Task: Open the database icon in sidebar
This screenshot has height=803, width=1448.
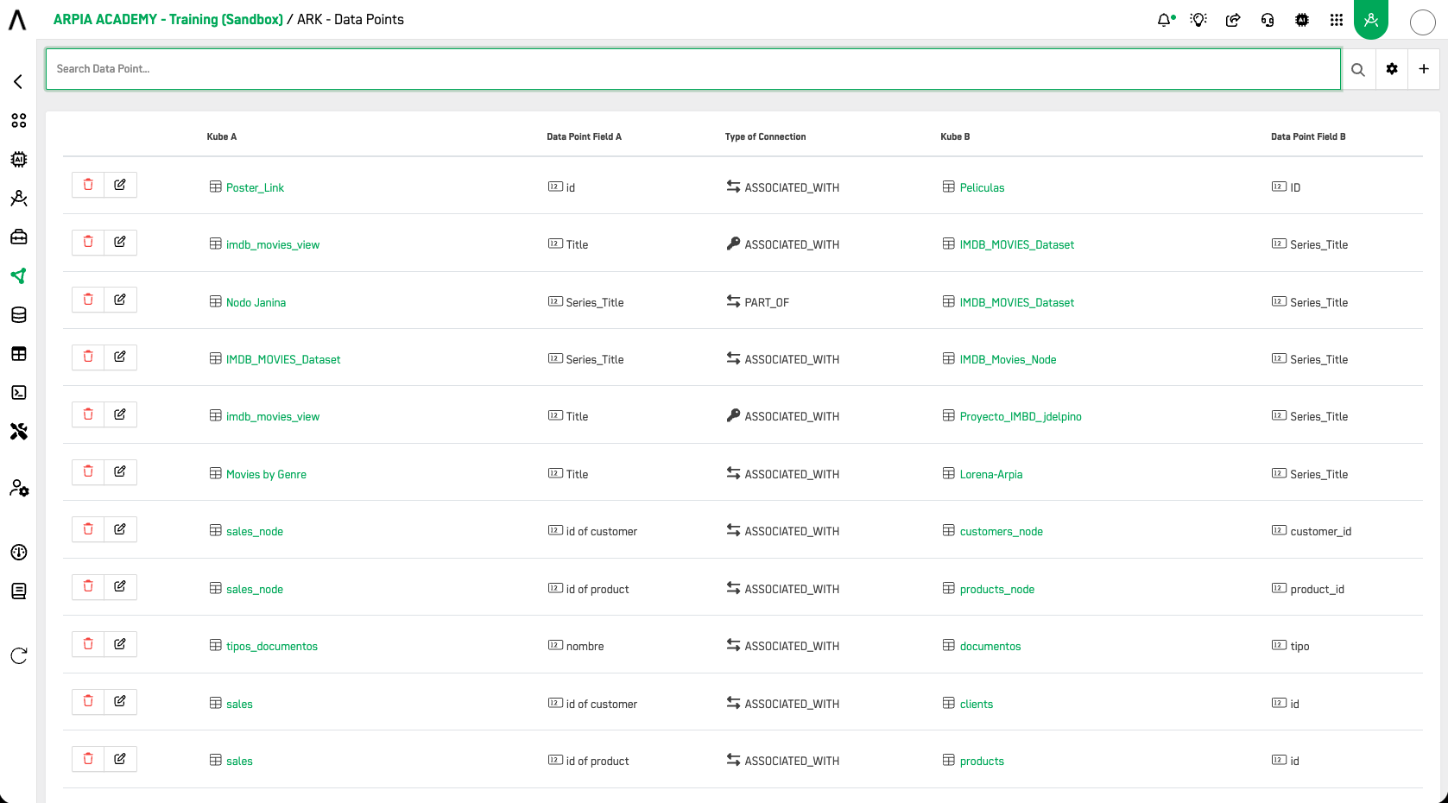Action: point(19,315)
